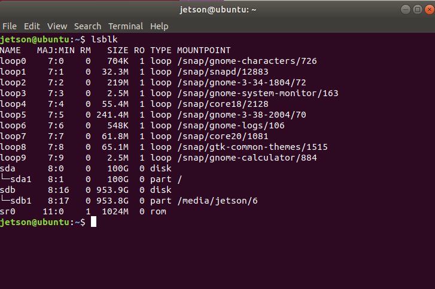Minimize the terminal window
435x289 pixels.
tap(406, 10)
